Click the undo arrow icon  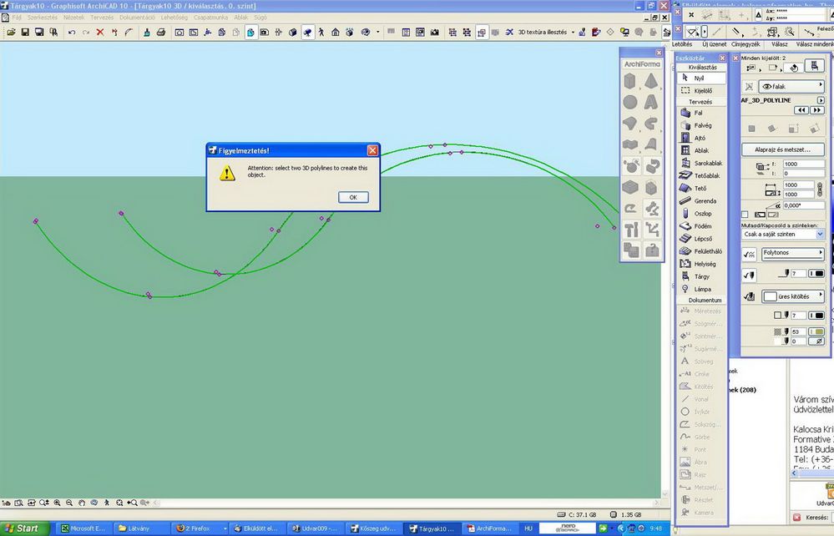click(71, 33)
